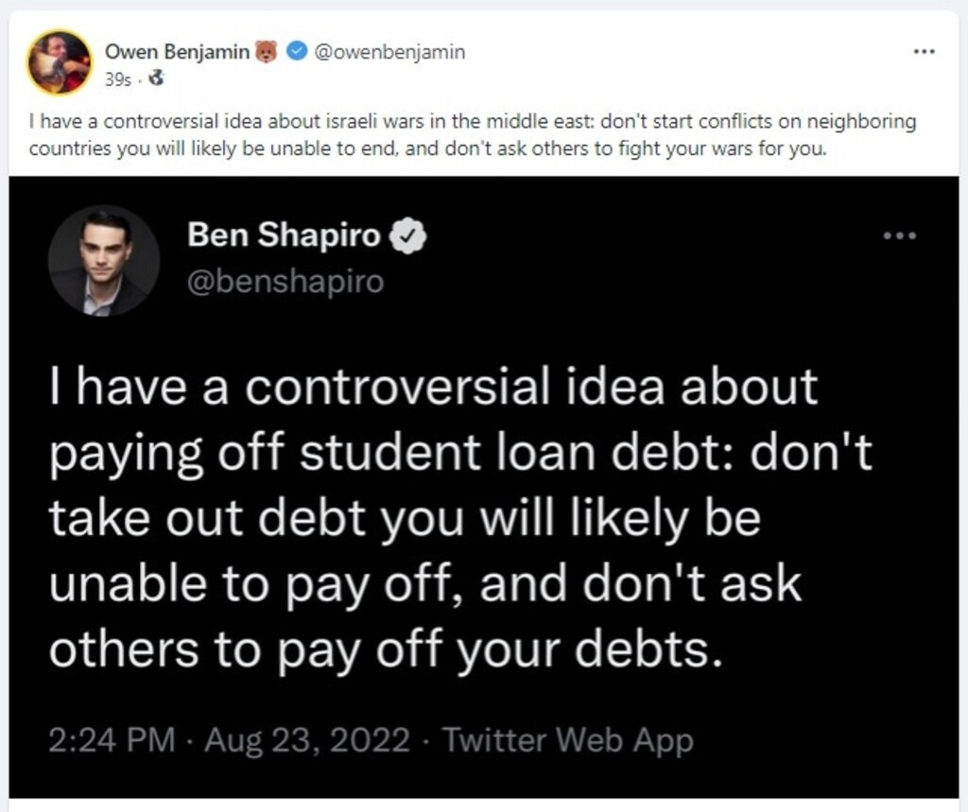
Task: Click Ben Shapiro's avatar in the screenshot
Action: pos(103,260)
